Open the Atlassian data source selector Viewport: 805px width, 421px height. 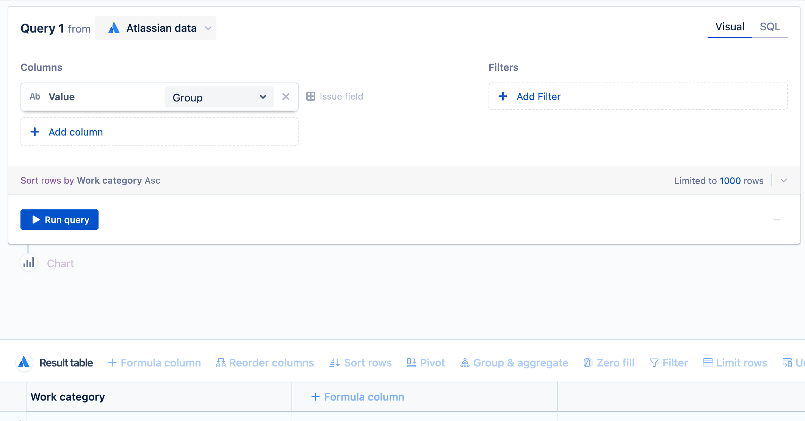click(155, 28)
